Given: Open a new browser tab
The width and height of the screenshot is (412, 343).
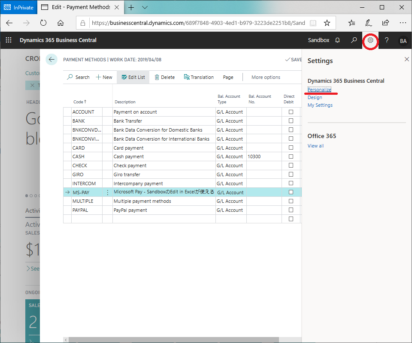Looking at the screenshot, I should [131, 7].
